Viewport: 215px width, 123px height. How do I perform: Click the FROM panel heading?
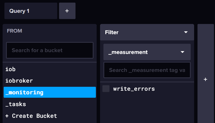coord(14,31)
